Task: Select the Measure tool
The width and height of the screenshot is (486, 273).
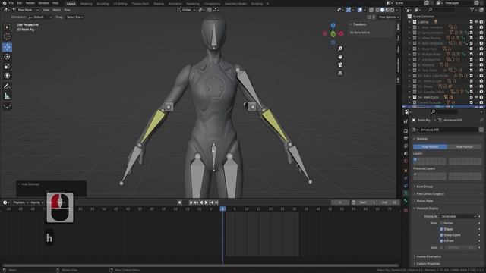Action: (7, 96)
